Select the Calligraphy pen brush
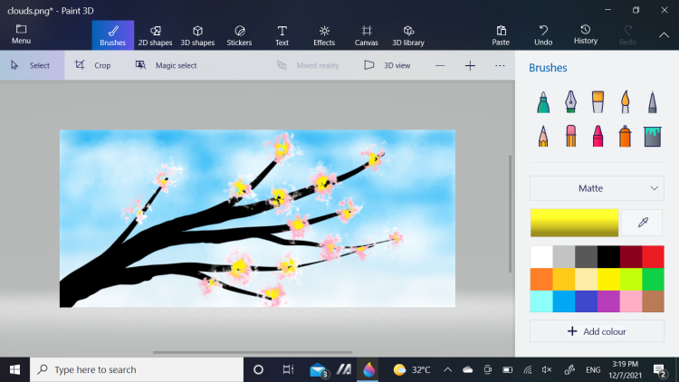The height and width of the screenshot is (382, 679). point(570,102)
